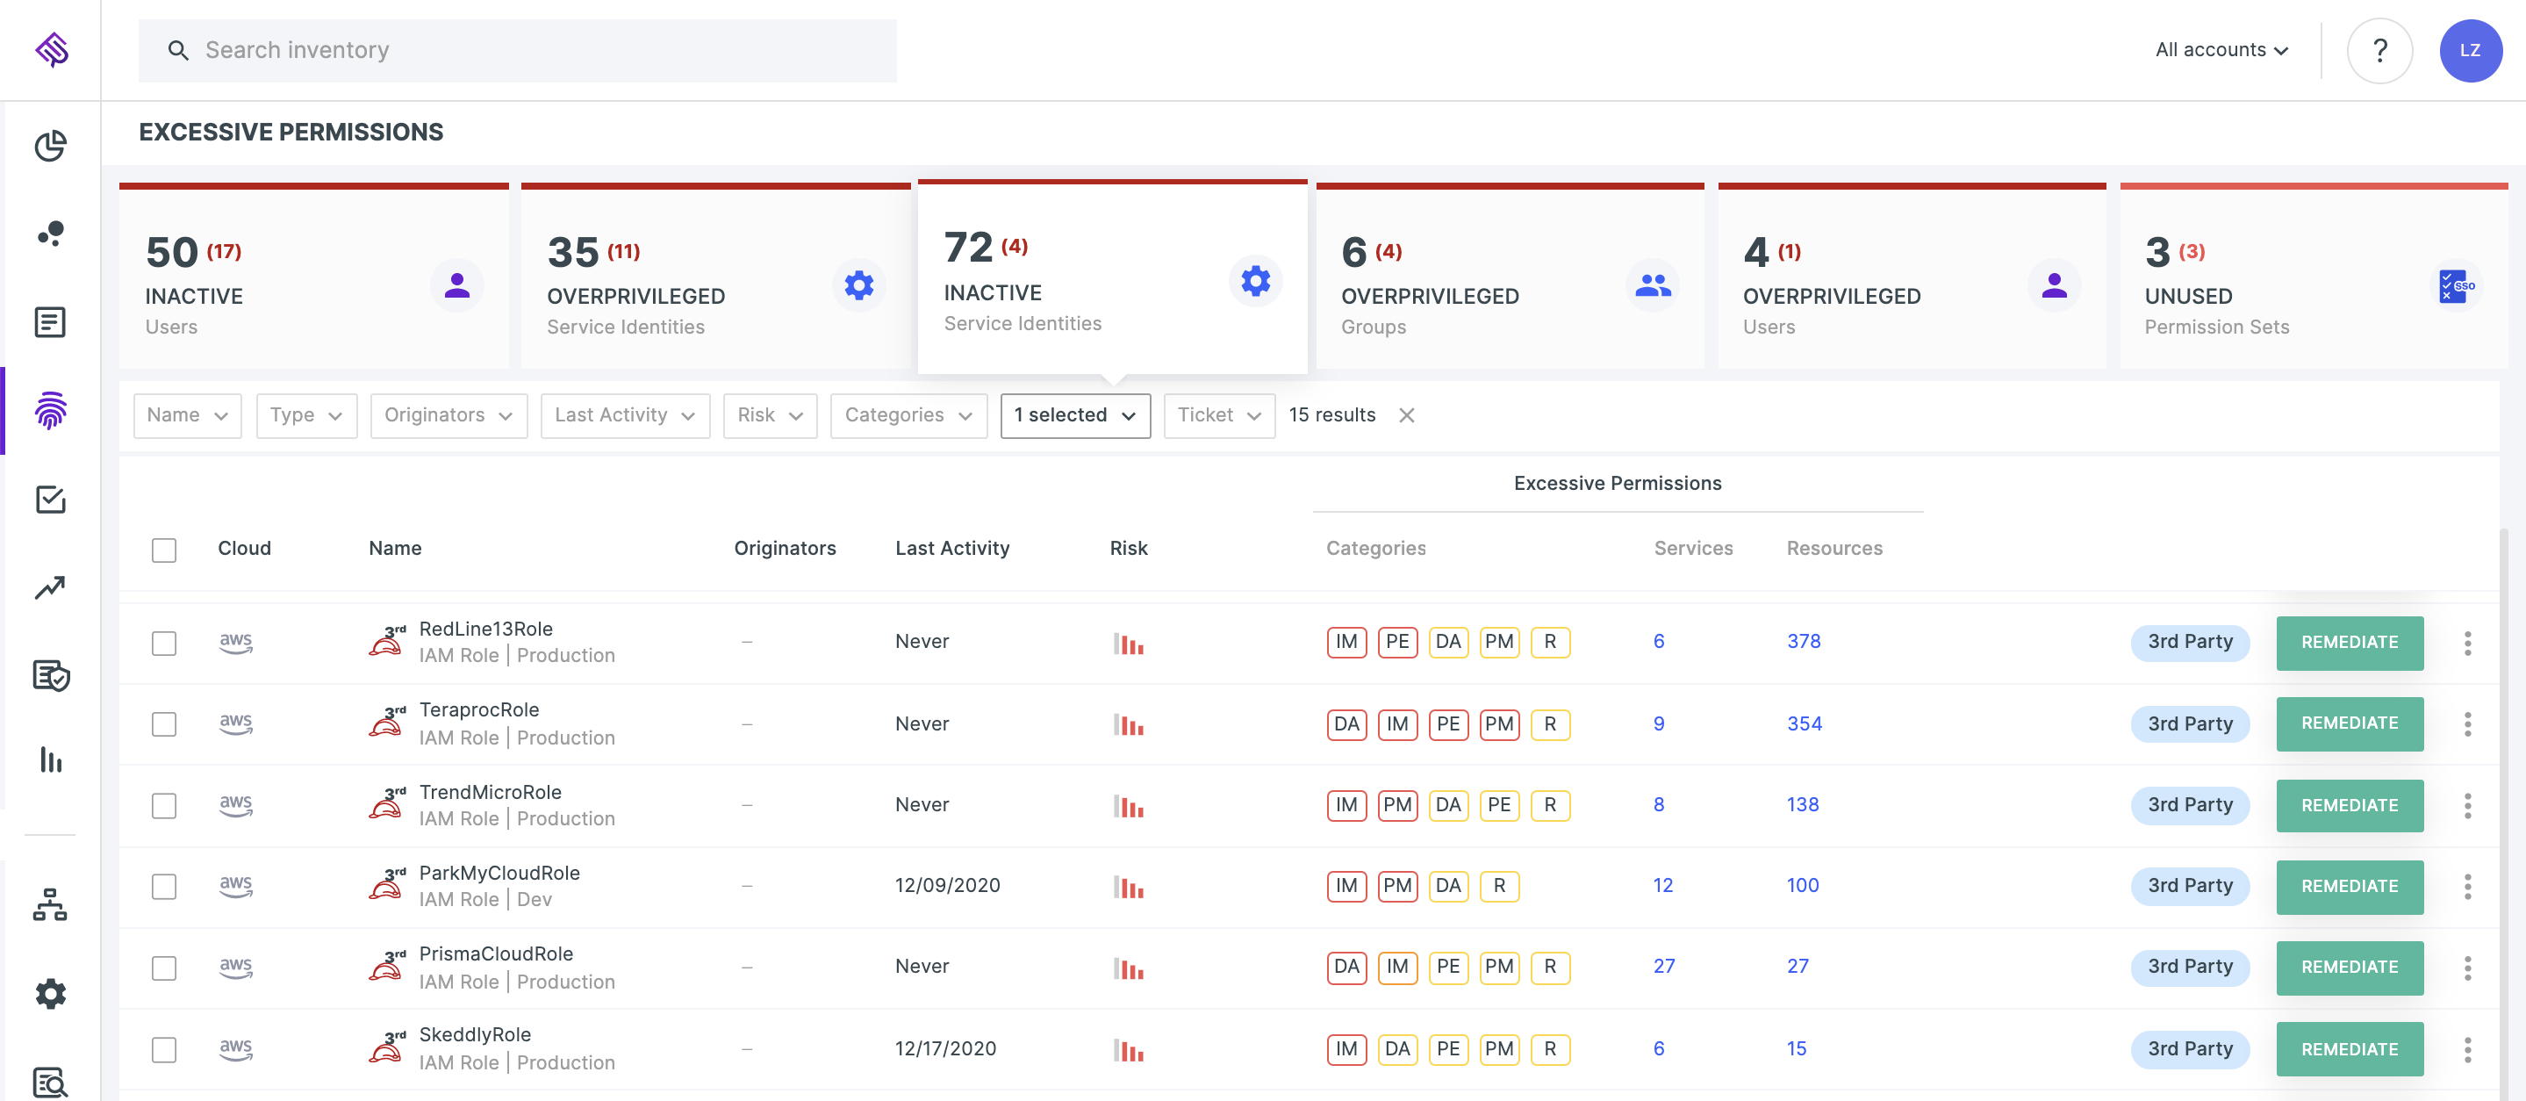Open the three-dot menu for SkeddlyRole
Image resolution: width=2526 pixels, height=1101 pixels.
tap(2467, 1049)
